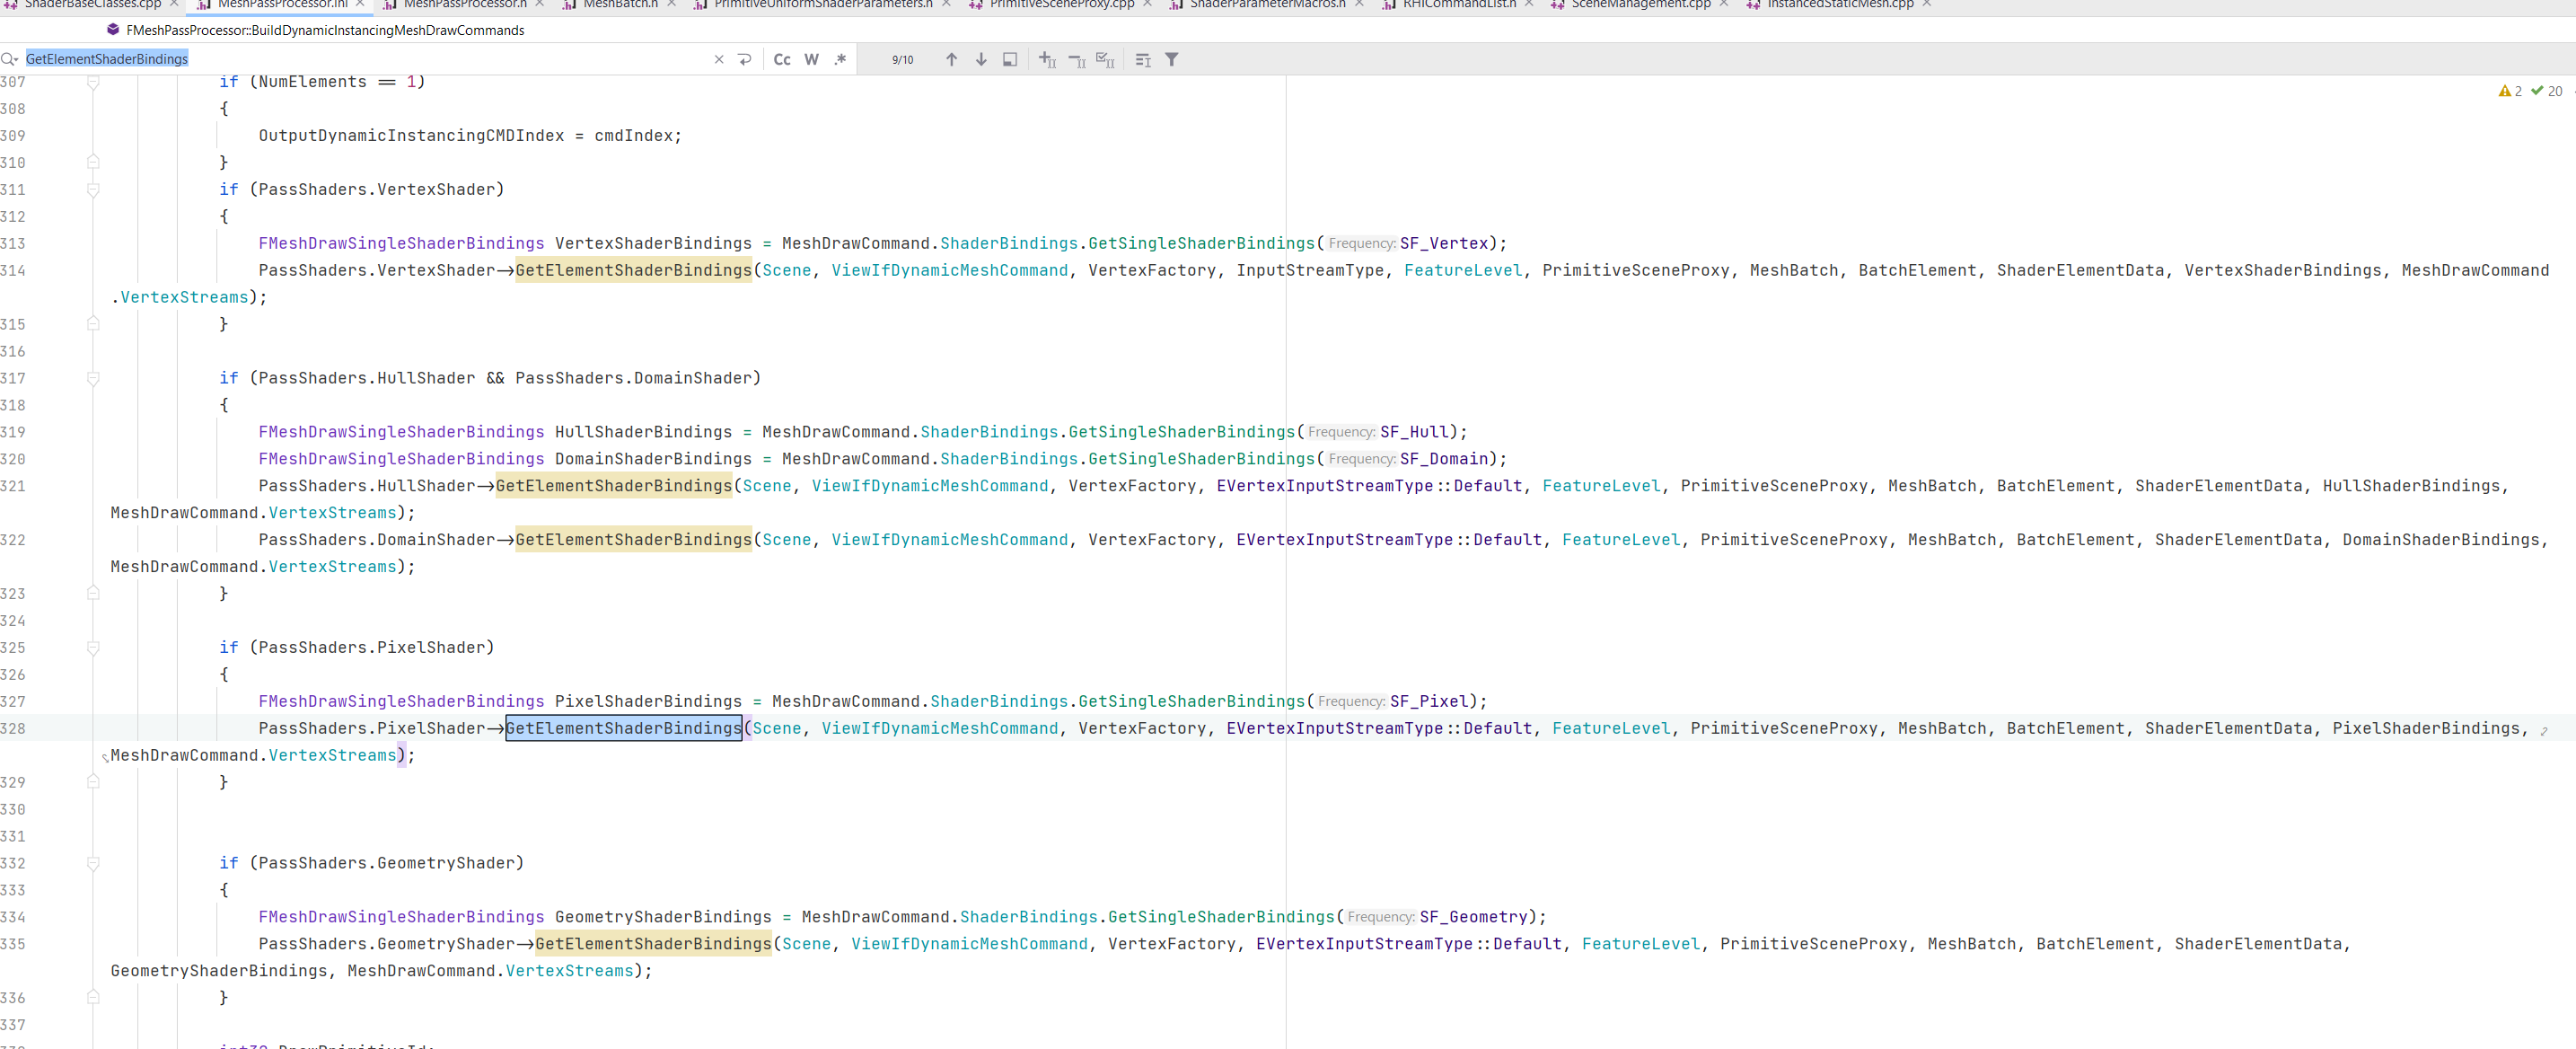2576x1049 pixels.
Task: Select all occurrences icon in find bar
Action: pyautogui.click(x=1105, y=60)
